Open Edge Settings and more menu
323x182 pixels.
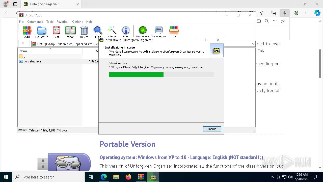click(307, 13)
